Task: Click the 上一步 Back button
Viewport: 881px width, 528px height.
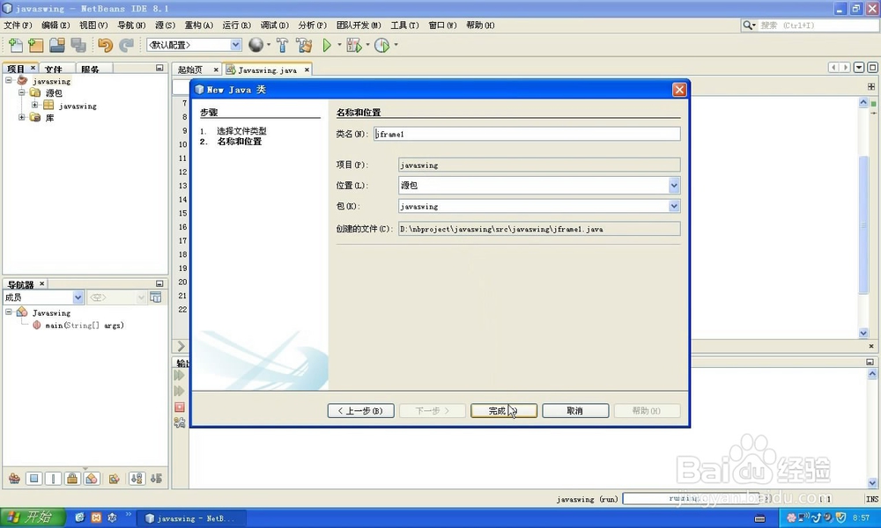Action: (360, 411)
